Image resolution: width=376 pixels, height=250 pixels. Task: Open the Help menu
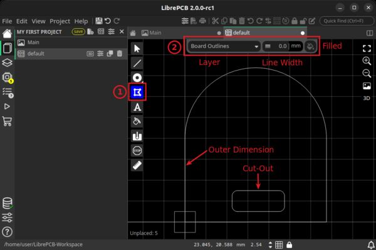(81, 21)
